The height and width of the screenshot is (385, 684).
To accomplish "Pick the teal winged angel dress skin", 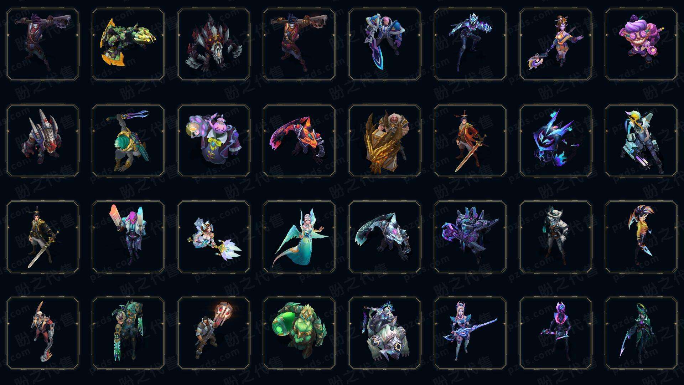I will click(x=299, y=237).
